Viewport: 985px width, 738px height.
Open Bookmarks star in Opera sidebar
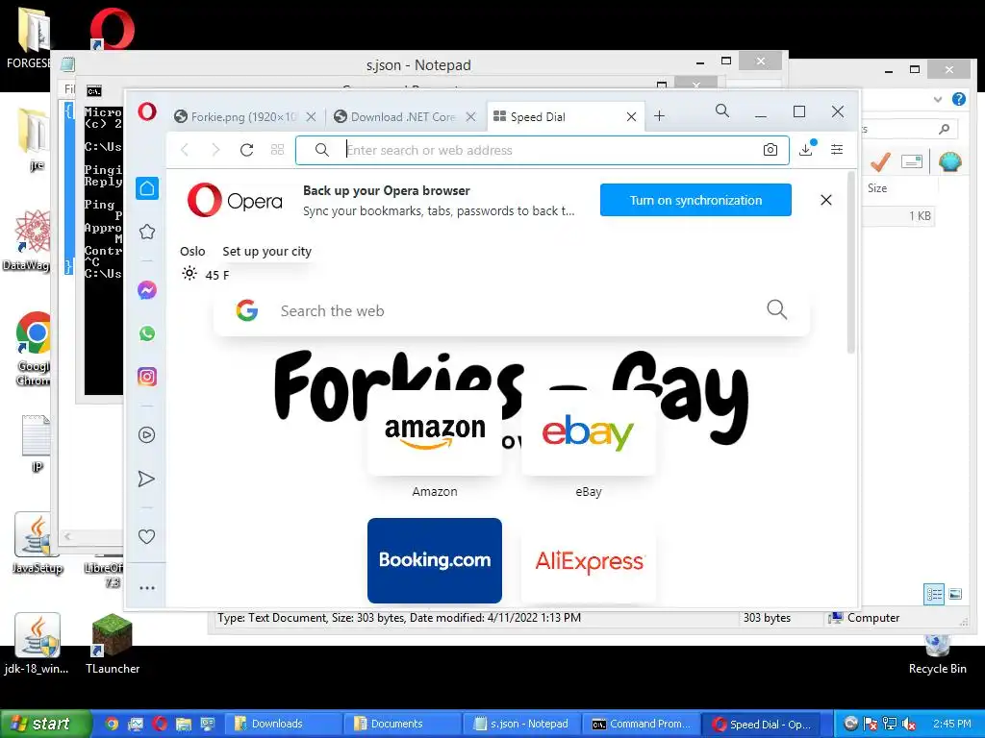coord(147,232)
